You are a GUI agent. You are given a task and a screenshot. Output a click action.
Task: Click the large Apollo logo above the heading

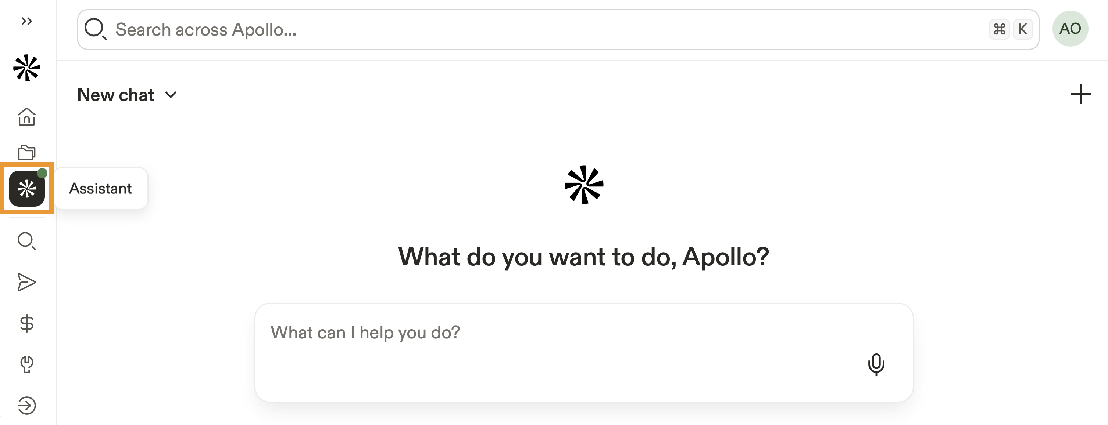pos(584,185)
